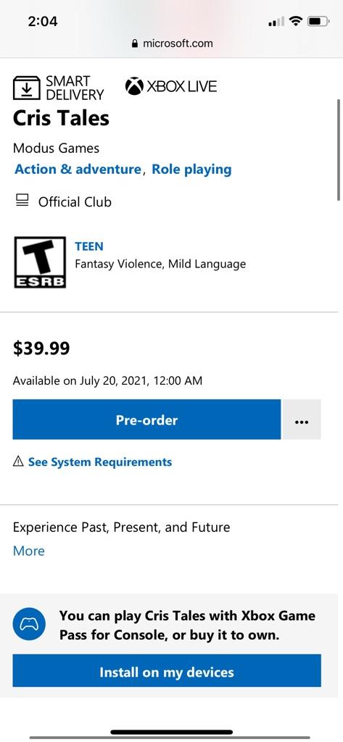Expand the description with More
343x742 pixels.
(29, 551)
